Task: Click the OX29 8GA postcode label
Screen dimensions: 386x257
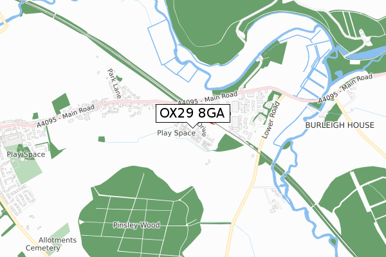Action: (x=193, y=113)
